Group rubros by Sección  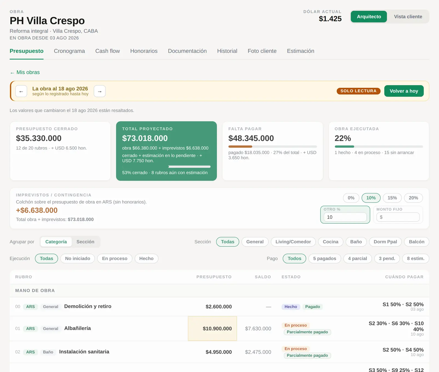85,242
